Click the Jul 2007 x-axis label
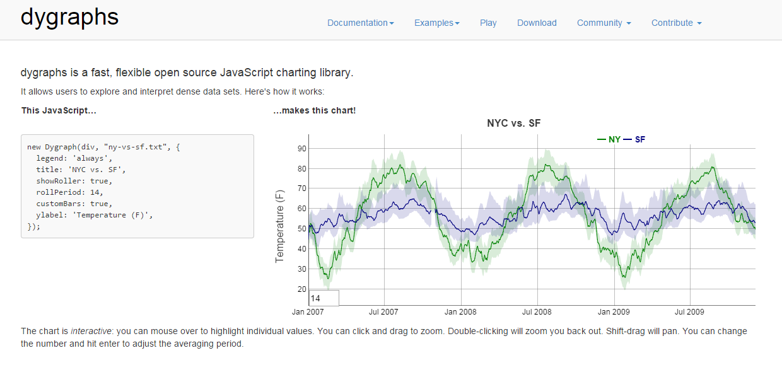 point(383,311)
